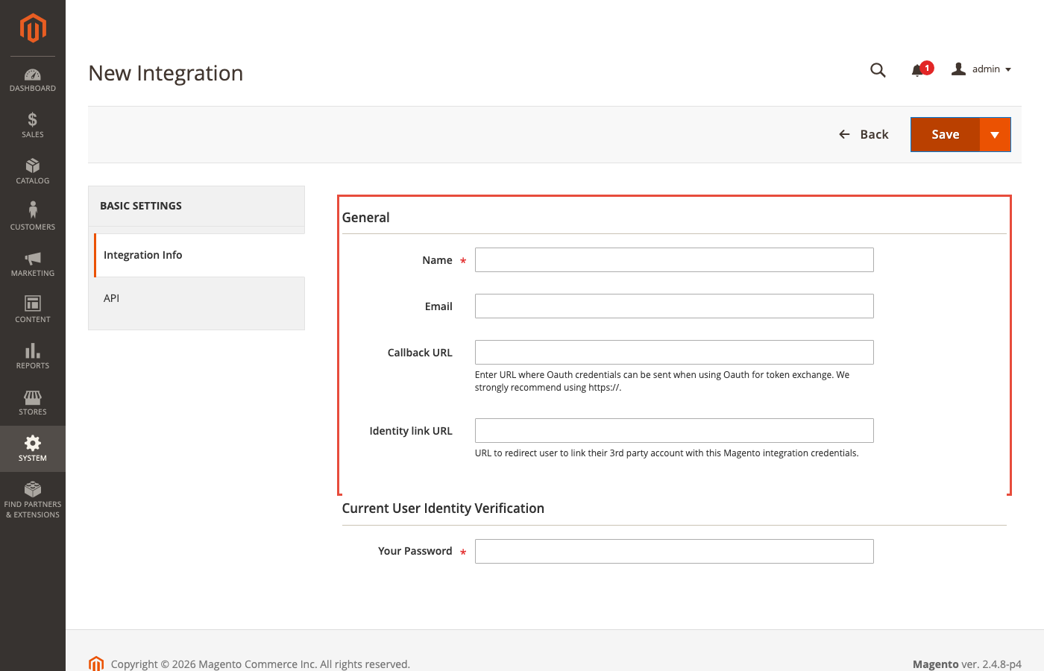Click the Stores sidebar icon
The height and width of the screenshot is (671, 1044).
pos(32,403)
